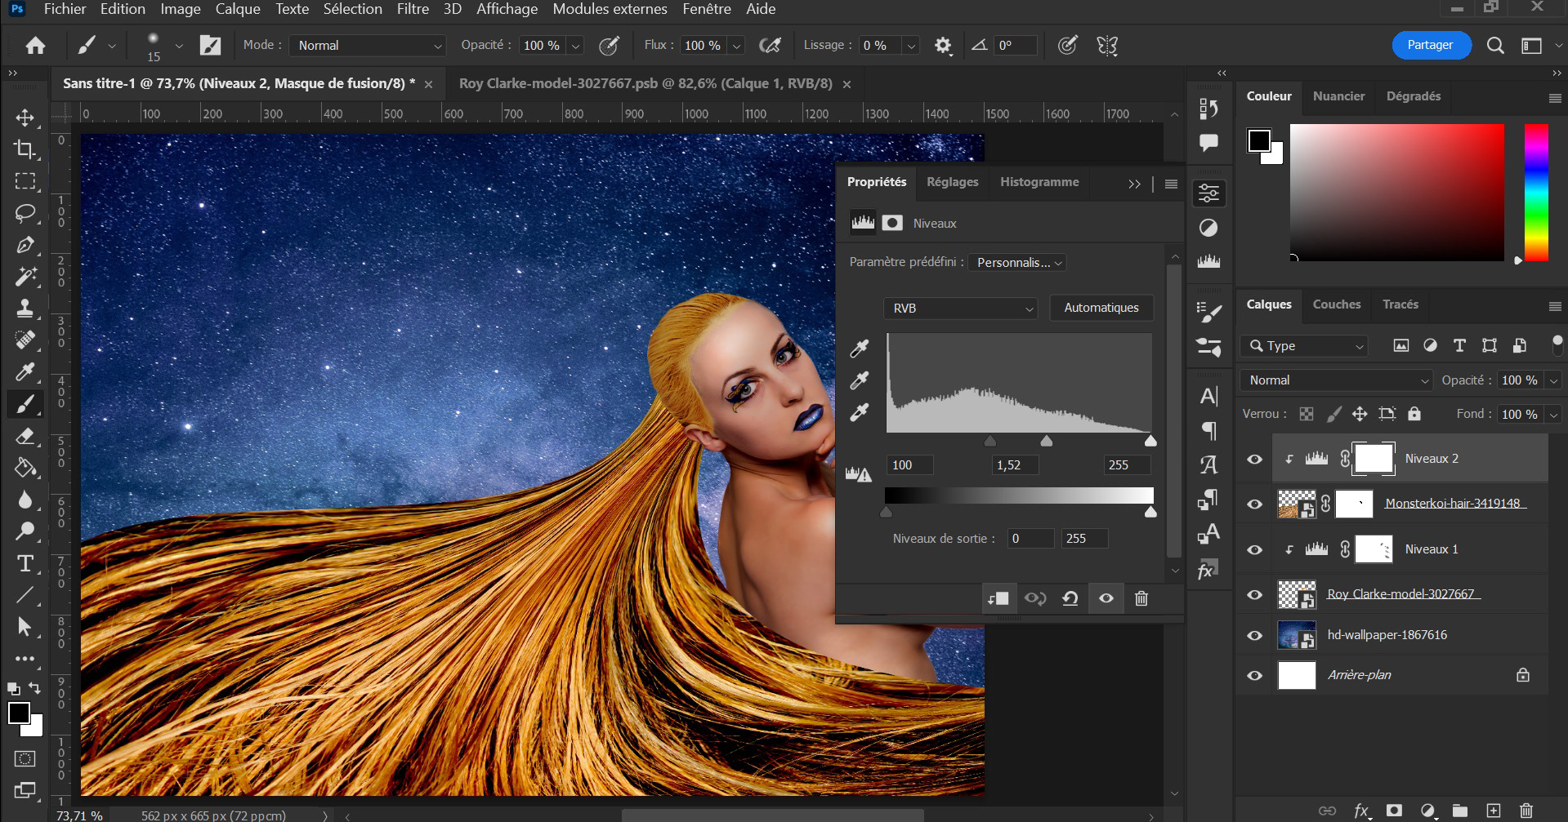Select the Path Selection tool
Image resolution: width=1568 pixels, height=822 pixels.
click(25, 627)
